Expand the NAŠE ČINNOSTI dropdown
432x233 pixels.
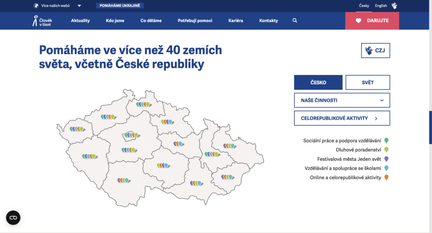[342, 100]
